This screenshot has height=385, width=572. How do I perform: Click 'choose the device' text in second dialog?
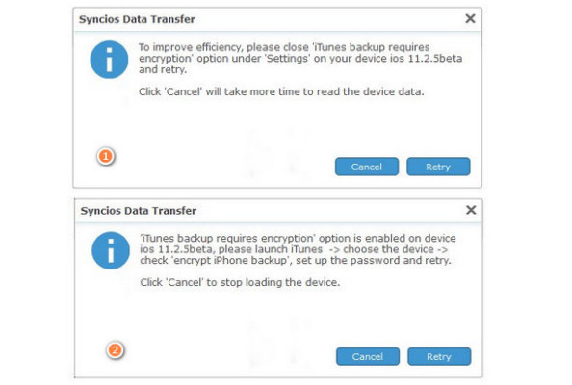(388, 249)
